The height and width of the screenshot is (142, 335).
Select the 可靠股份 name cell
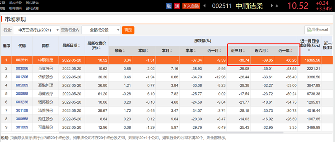point(46,127)
